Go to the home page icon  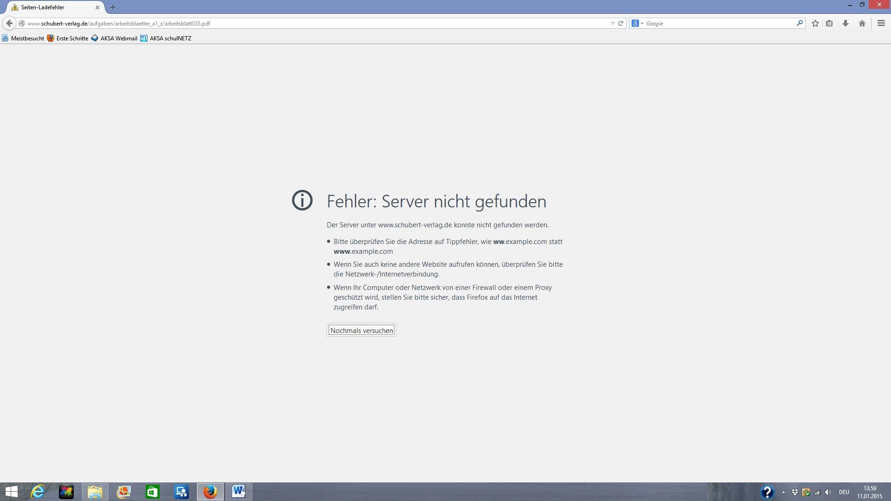point(862,23)
